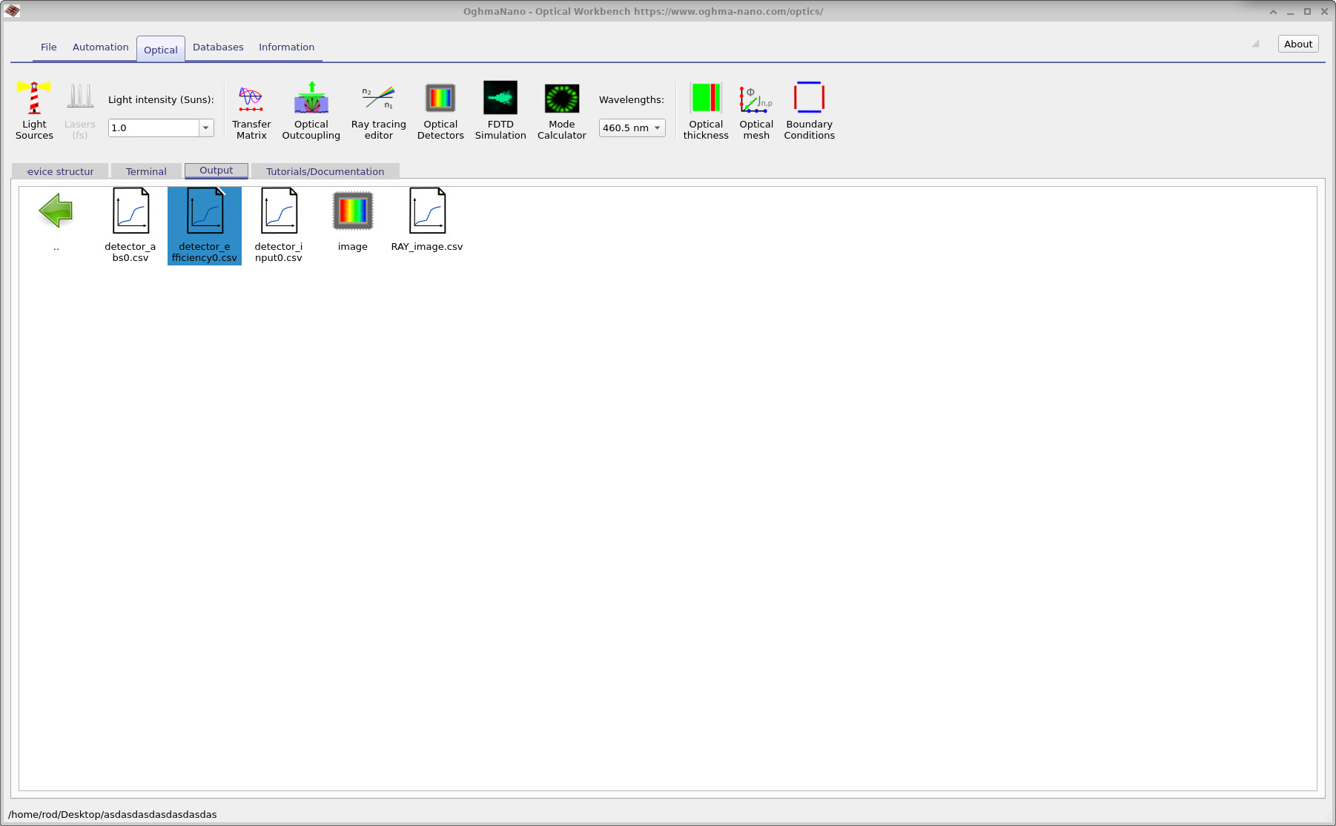Switch to the Databases ribbon tab
This screenshot has width=1336, height=826.
pyautogui.click(x=218, y=47)
